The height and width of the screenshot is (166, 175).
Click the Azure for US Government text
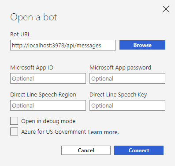click(53, 131)
